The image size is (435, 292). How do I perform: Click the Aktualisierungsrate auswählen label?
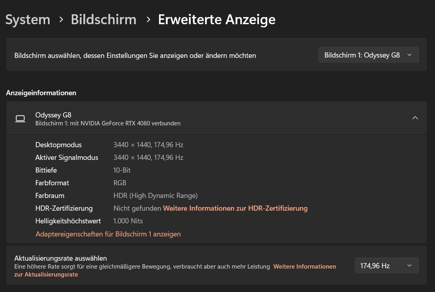tap(61, 258)
